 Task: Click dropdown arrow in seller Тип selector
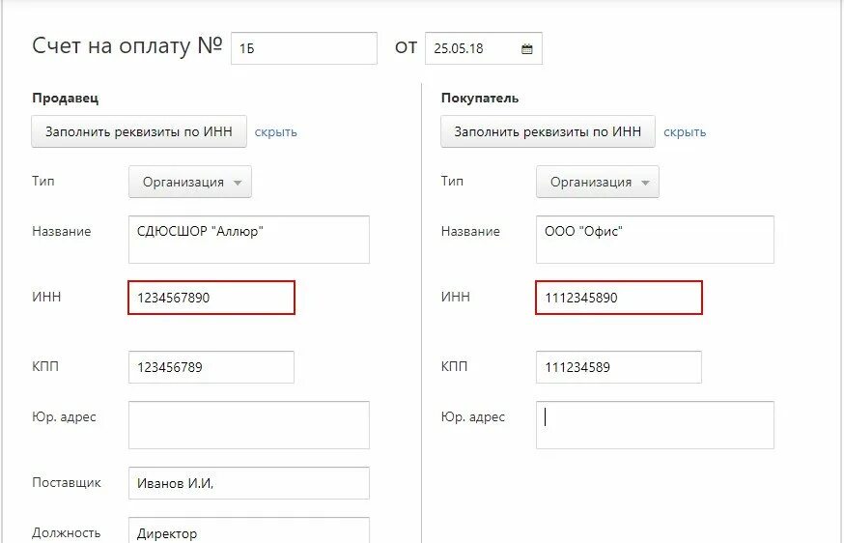click(238, 183)
